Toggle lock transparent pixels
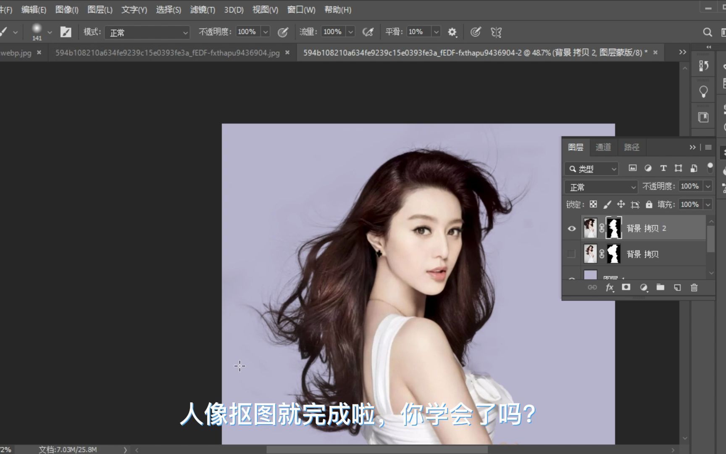The height and width of the screenshot is (454, 726). click(x=593, y=204)
